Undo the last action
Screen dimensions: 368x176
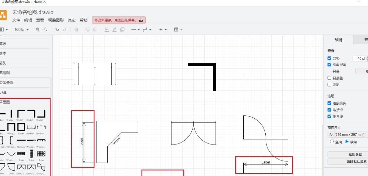point(57,30)
